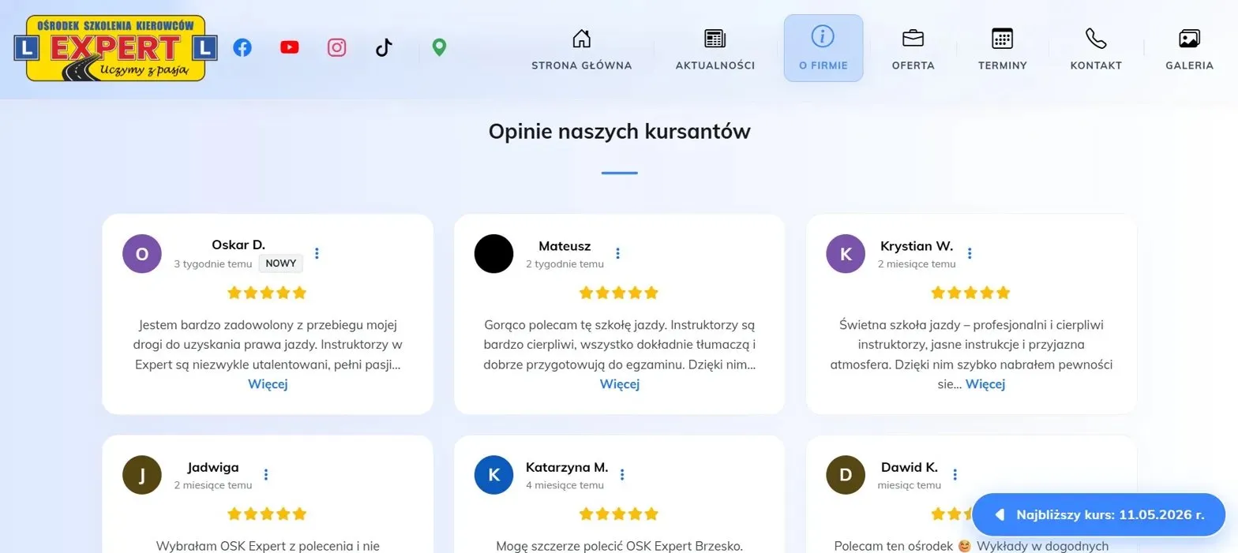The height and width of the screenshot is (553, 1238).
Task: Click the OSK Expert logo
Action: click(115, 48)
